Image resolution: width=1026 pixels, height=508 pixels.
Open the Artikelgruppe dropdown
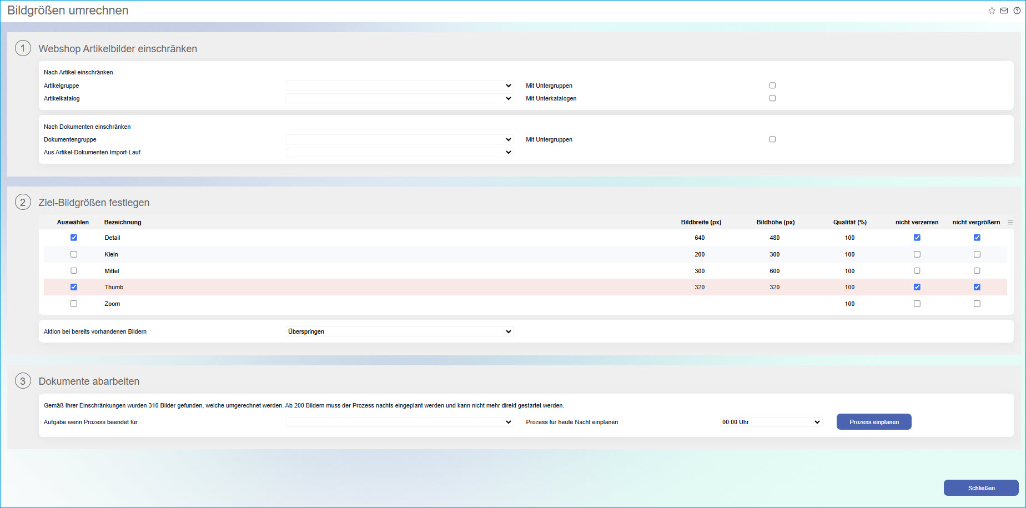[x=400, y=85]
